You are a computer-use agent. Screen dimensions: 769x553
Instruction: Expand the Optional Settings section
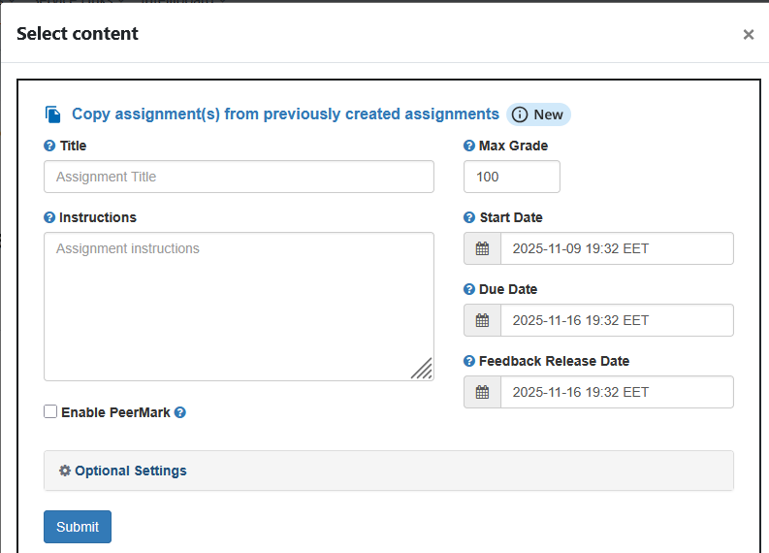[130, 471]
